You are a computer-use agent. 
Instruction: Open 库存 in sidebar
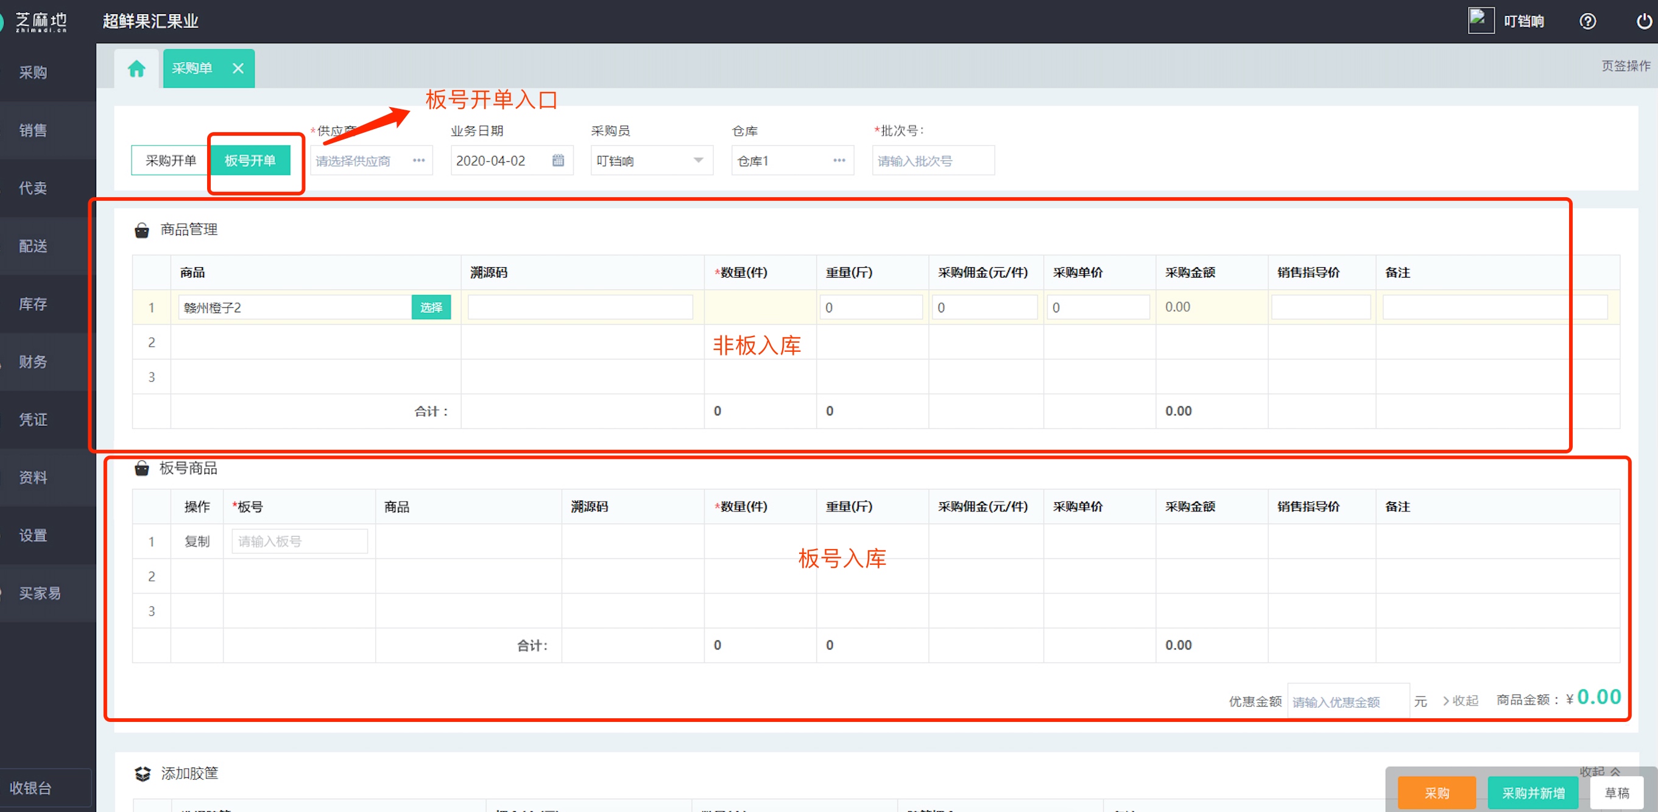point(34,304)
